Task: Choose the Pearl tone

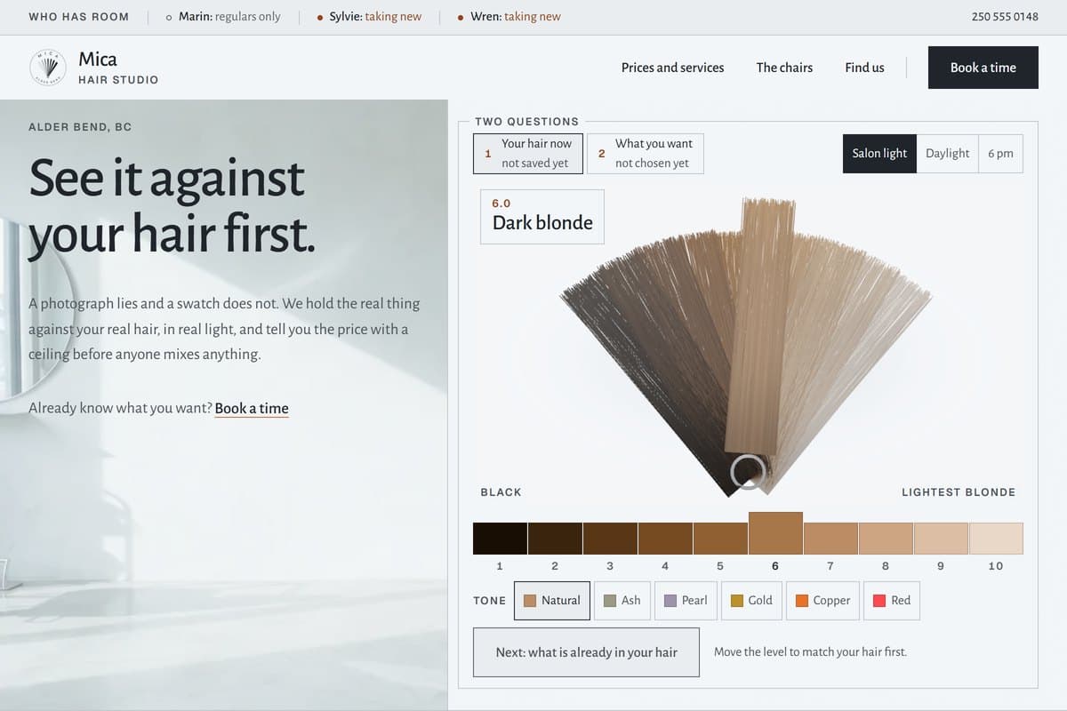Action: point(686,601)
